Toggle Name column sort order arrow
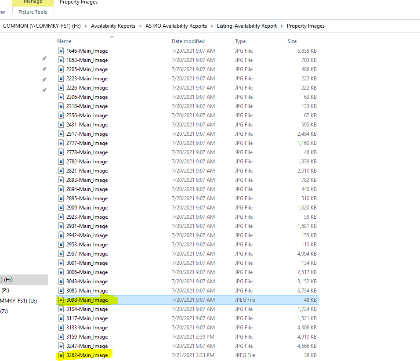 [x=112, y=37]
